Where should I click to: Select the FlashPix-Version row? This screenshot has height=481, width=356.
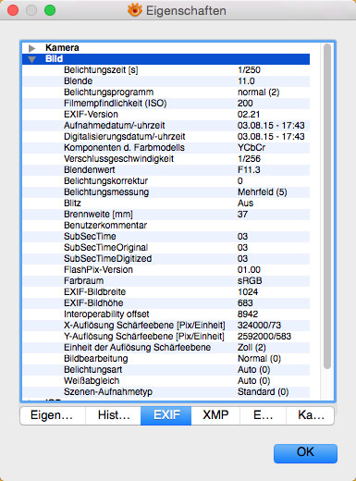(x=166, y=270)
